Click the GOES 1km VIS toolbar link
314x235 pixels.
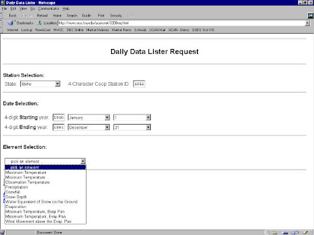[203, 30]
